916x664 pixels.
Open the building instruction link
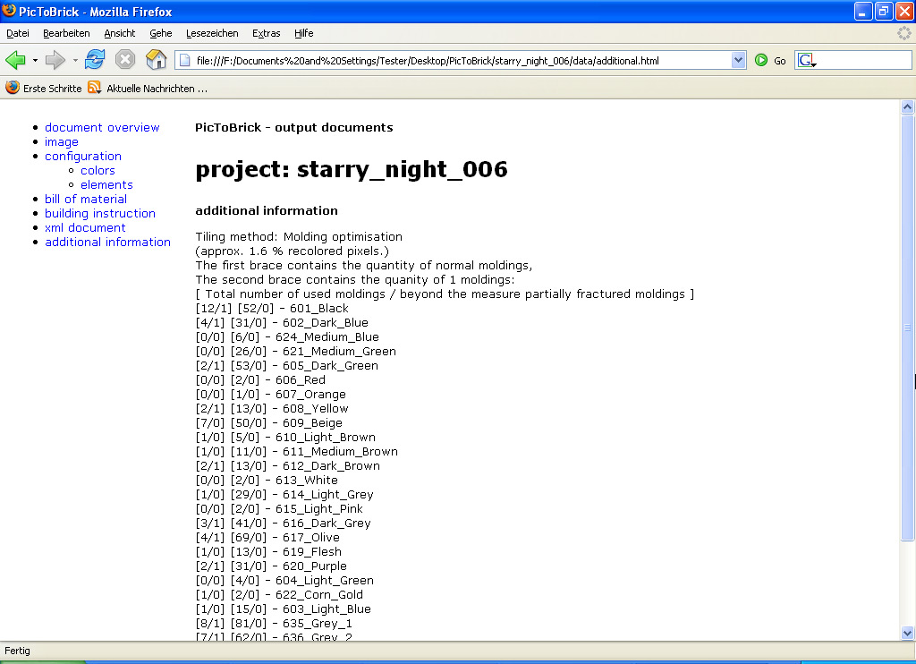(x=100, y=213)
